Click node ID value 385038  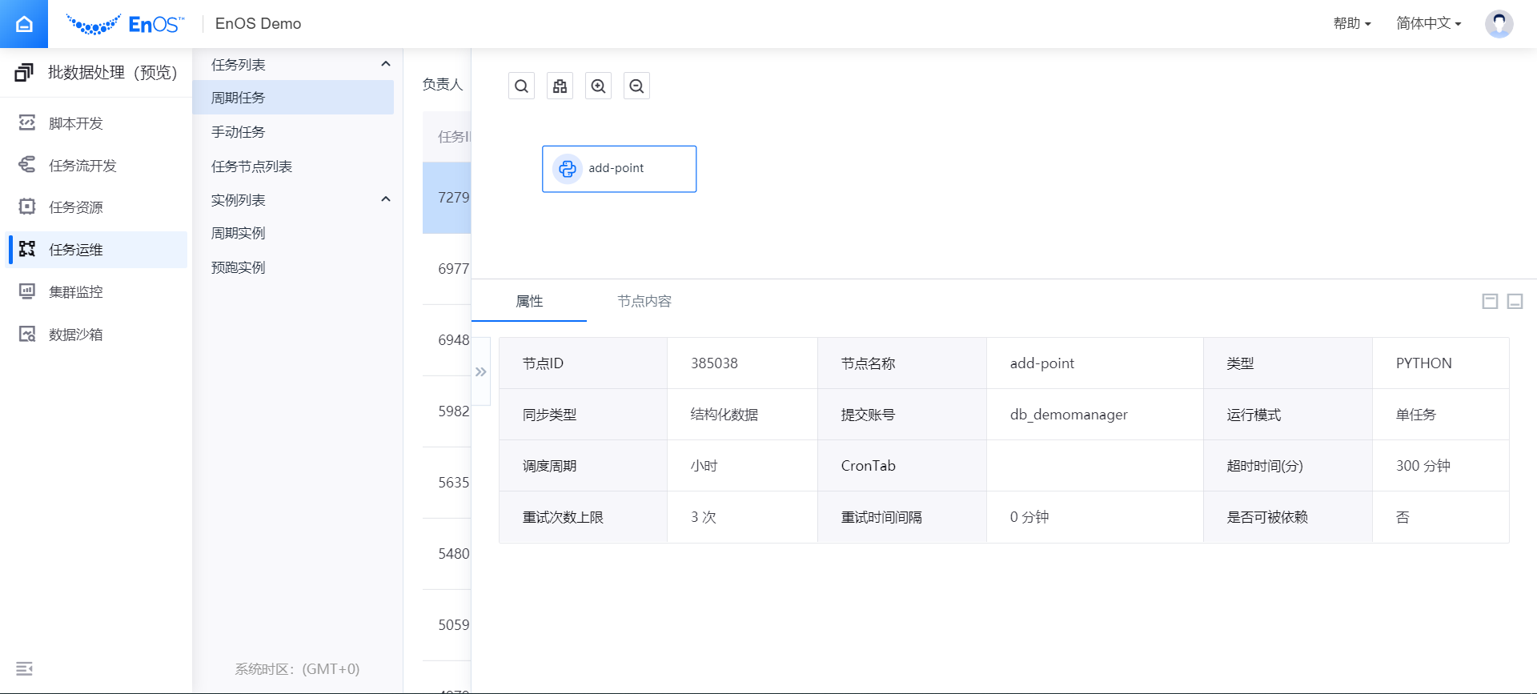(x=714, y=363)
